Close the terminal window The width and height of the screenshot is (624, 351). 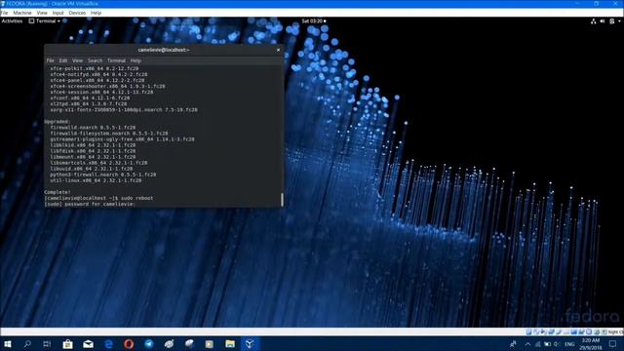[x=278, y=50]
